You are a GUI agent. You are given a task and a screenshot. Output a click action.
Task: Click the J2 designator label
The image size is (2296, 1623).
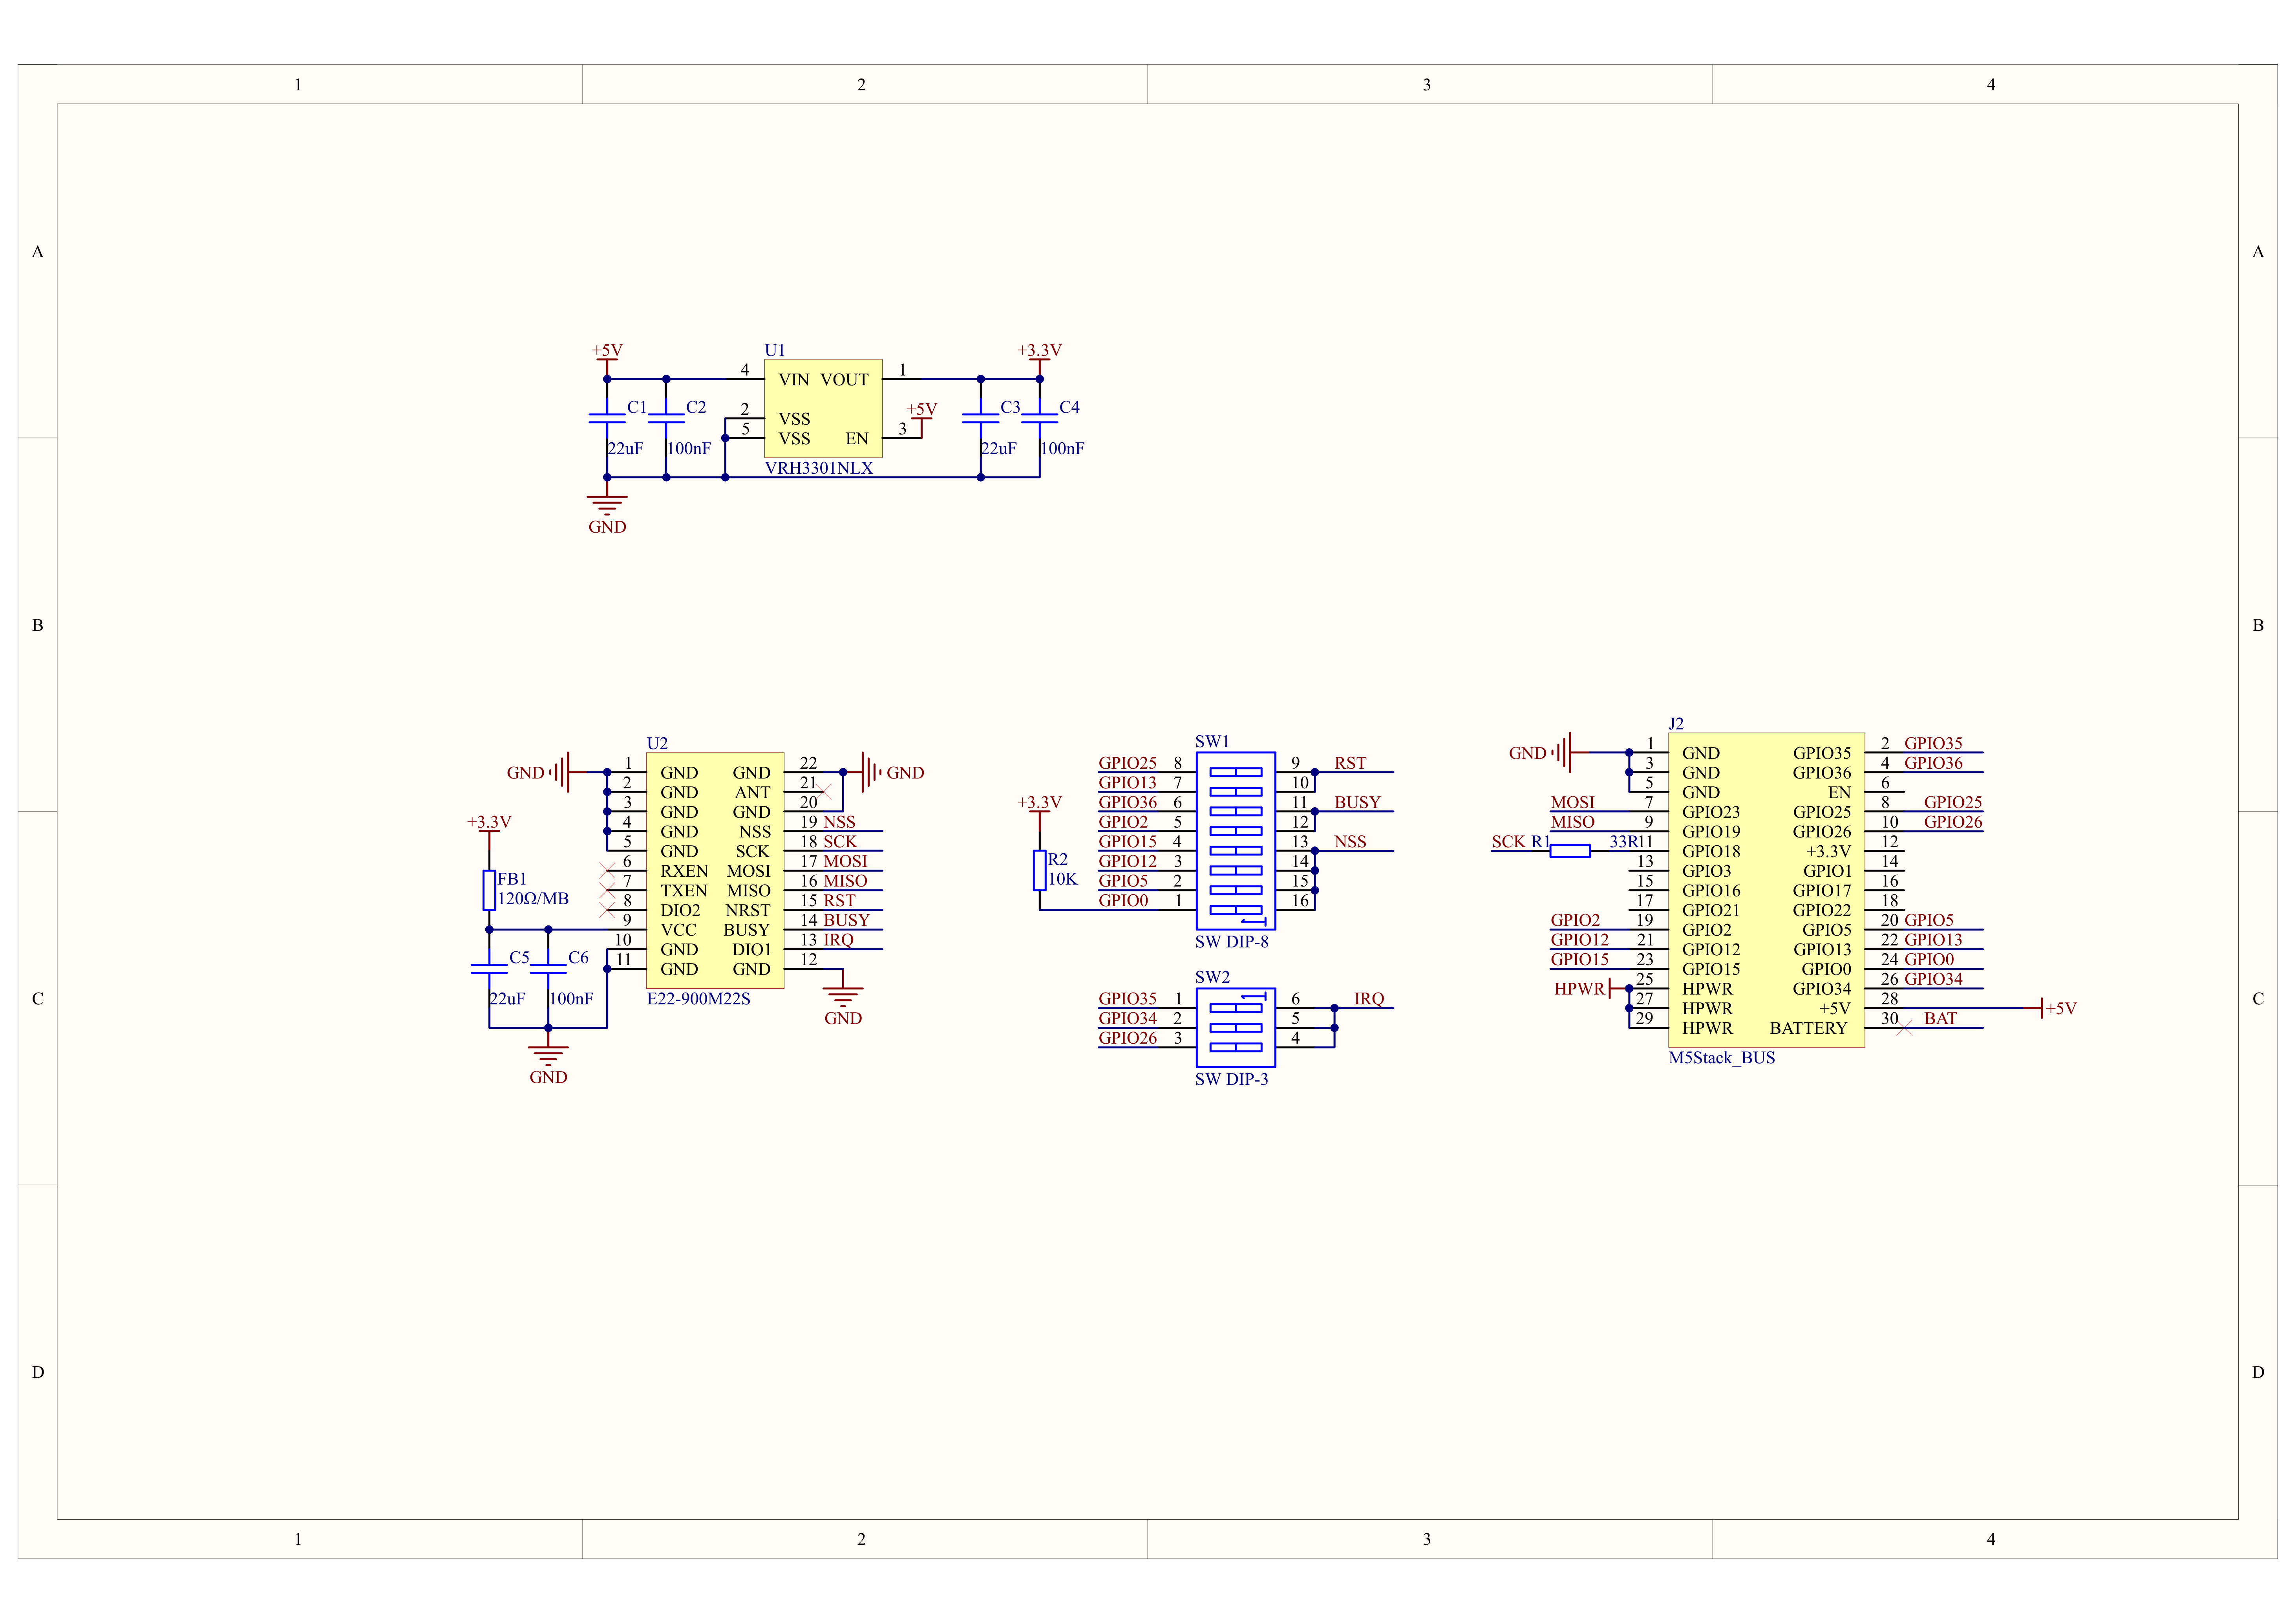[1676, 724]
